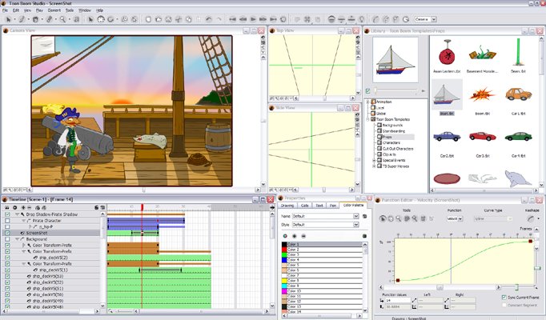
Task: Click the remove color minus icon in Properties
Action: (x=303, y=236)
